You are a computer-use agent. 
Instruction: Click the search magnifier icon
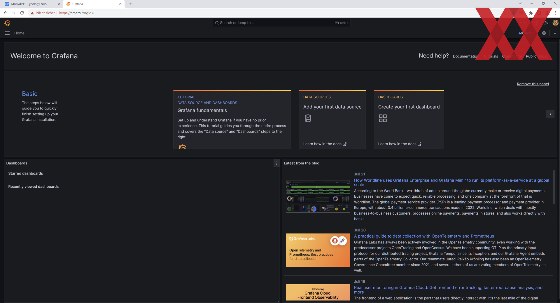[x=217, y=23]
